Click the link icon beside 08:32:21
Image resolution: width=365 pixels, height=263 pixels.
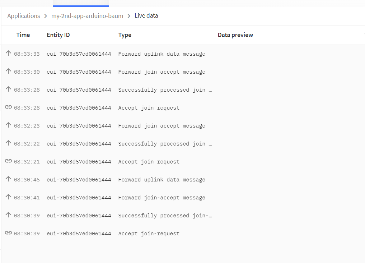pyautogui.click(x=8, y=161)
